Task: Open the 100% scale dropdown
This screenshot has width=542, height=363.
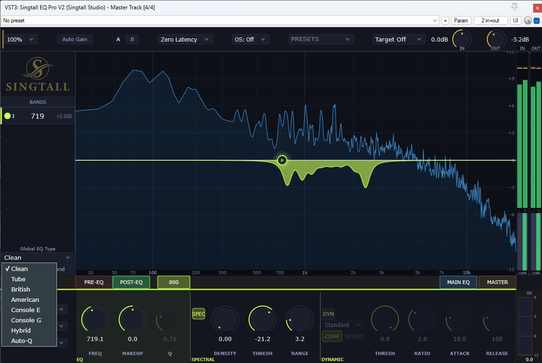Action: pos(20,39)
